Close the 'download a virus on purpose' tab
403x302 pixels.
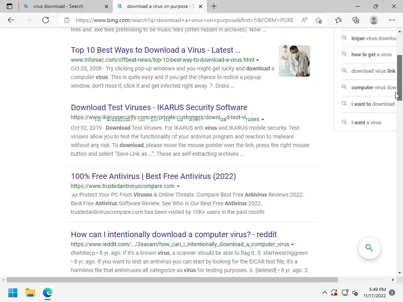tap(201, 6)
